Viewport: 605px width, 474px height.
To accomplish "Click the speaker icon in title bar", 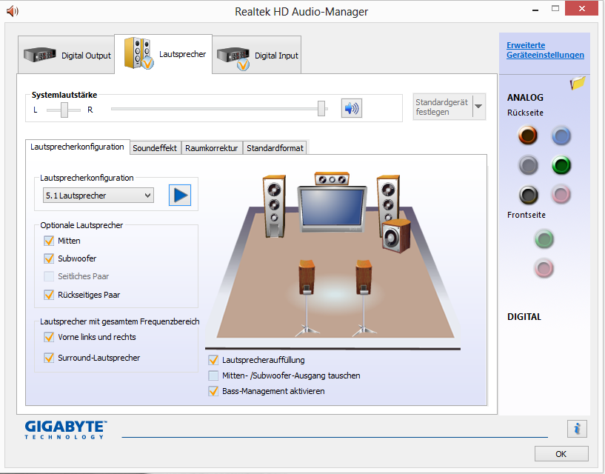I will coord(12,11).
